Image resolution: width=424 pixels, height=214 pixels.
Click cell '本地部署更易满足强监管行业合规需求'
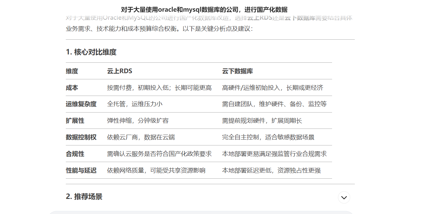coord(274,154)
